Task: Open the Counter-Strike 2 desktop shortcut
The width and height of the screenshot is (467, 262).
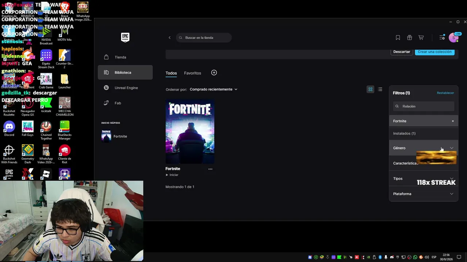Action: pyautogui.click(x=65, y=59)
